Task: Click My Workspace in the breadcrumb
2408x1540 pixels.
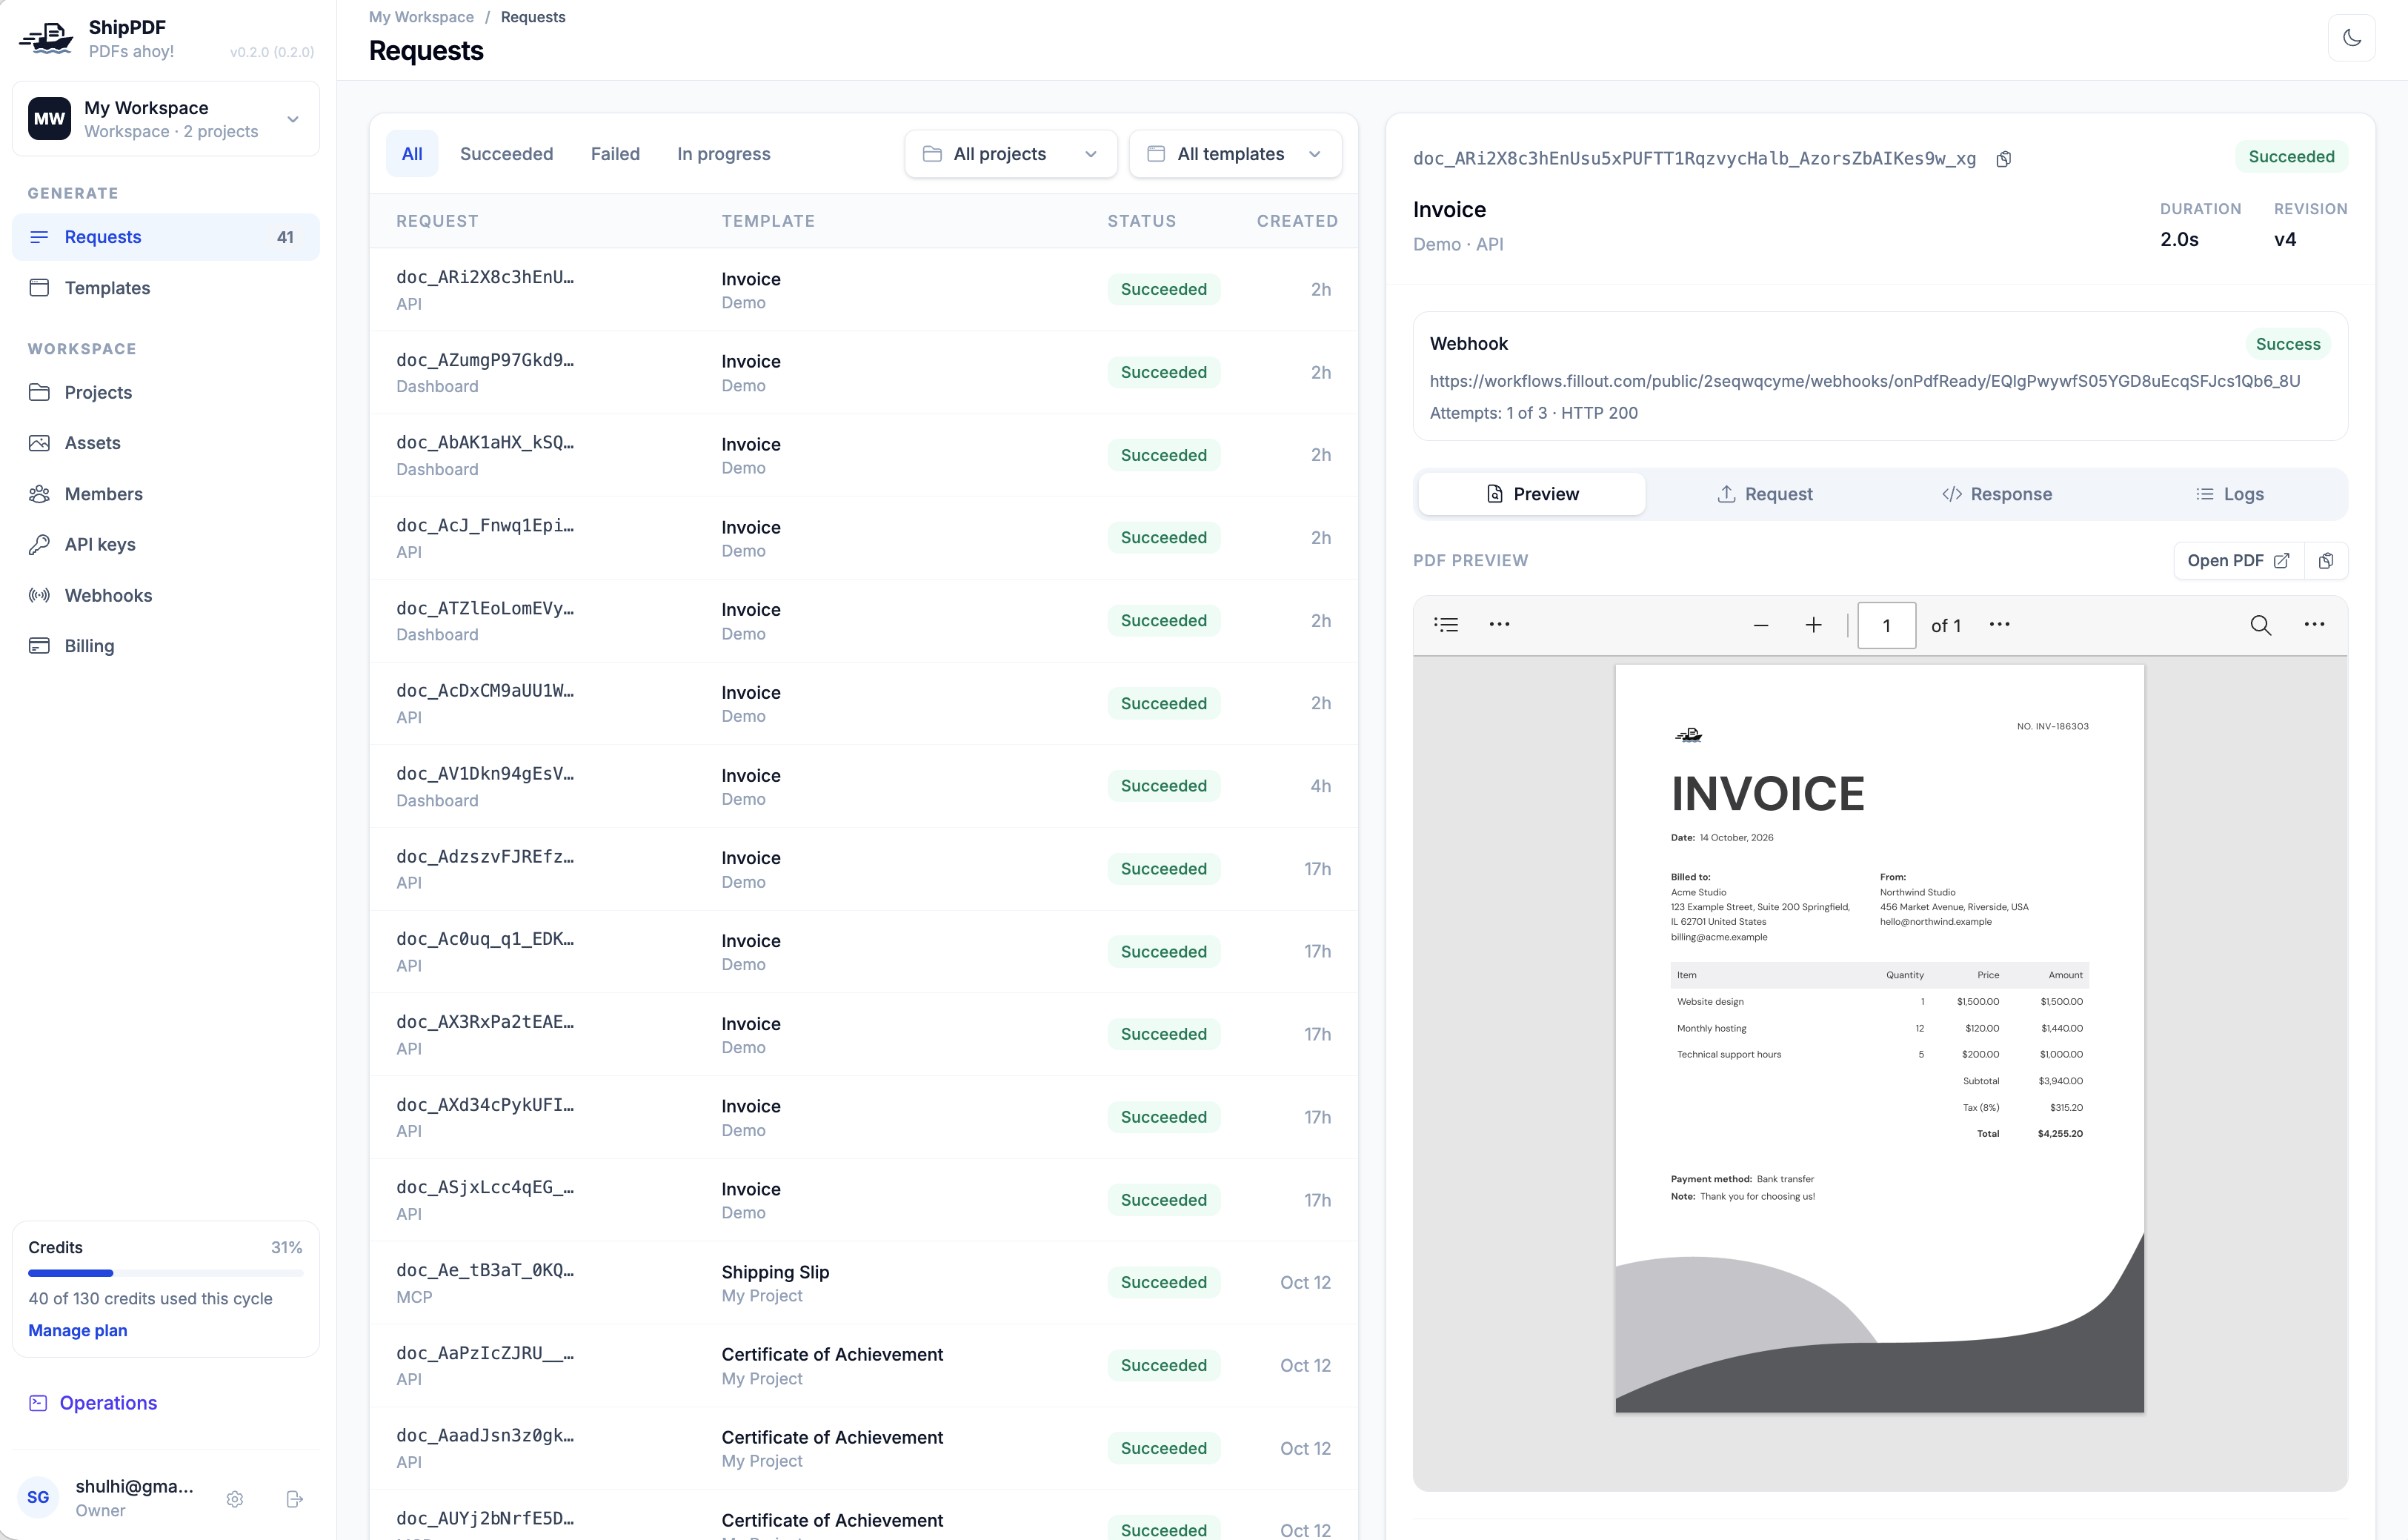Action: (421, 17)
